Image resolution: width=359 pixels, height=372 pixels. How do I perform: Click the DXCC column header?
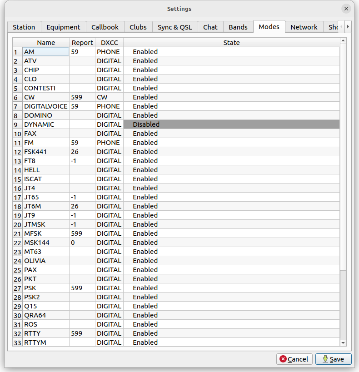coord(109,43)
